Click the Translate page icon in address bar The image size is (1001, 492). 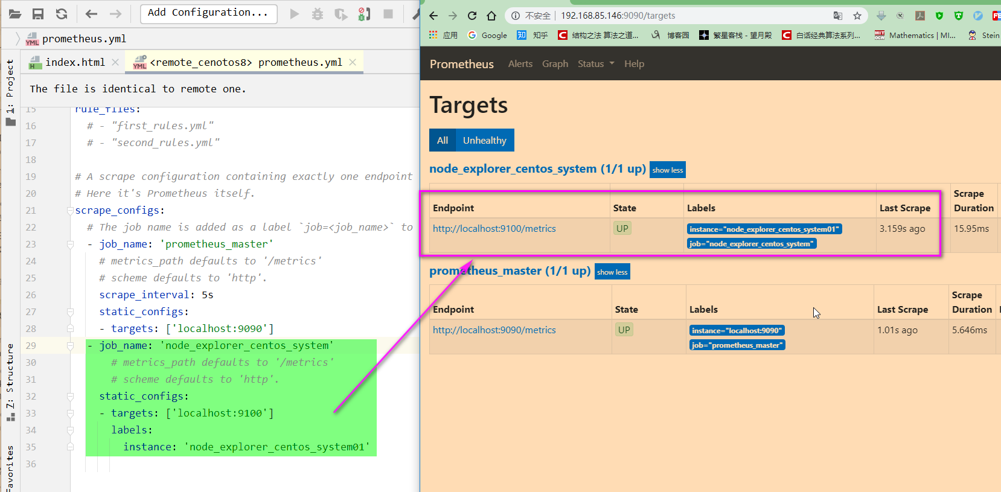pyautogui.click(x=838, y=16)
